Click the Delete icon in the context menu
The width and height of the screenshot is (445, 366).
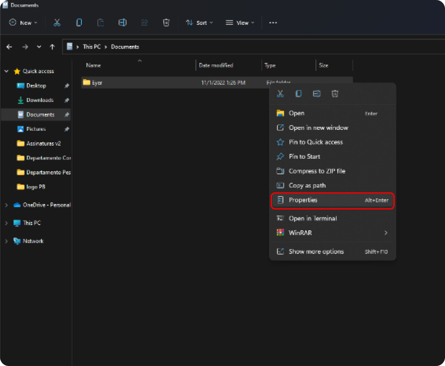(x=335, y=94)
